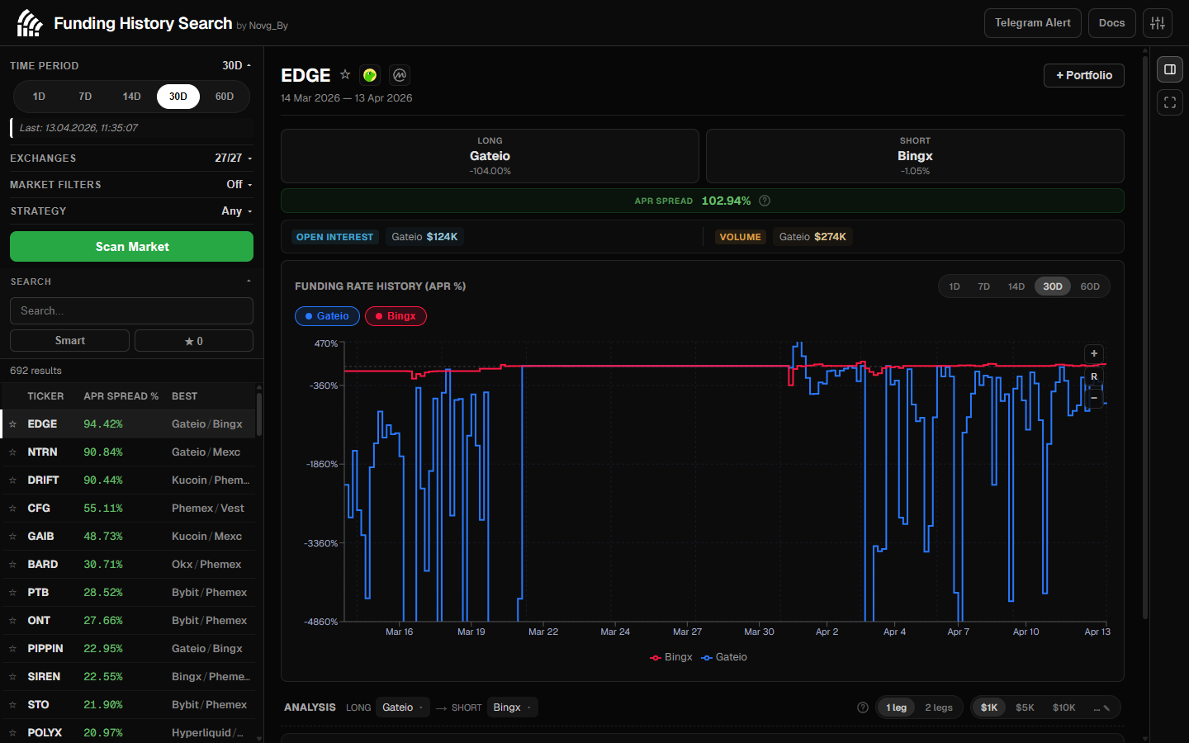Star the BARD row in results

coord(12,565)
